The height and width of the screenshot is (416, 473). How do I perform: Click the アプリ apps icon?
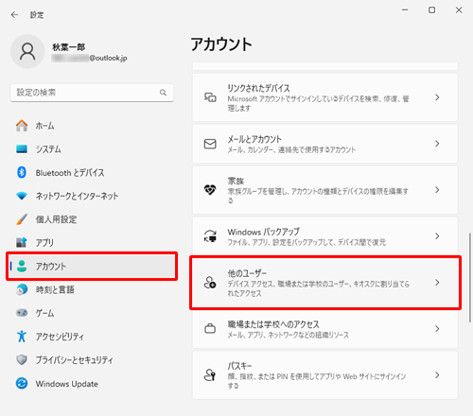[x=22, y=242]
